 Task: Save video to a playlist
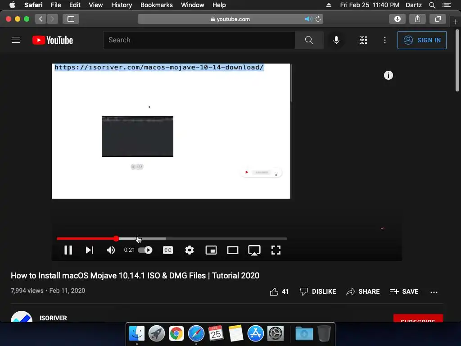pos(404,291)
